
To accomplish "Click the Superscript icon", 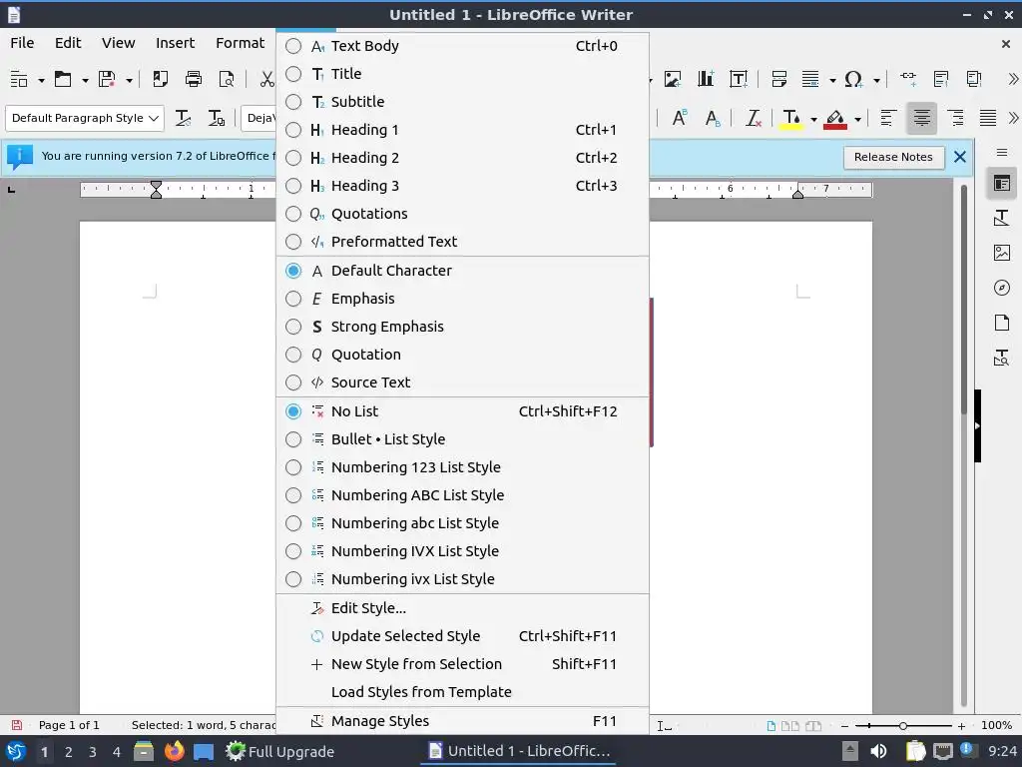I will click(679, 118).
